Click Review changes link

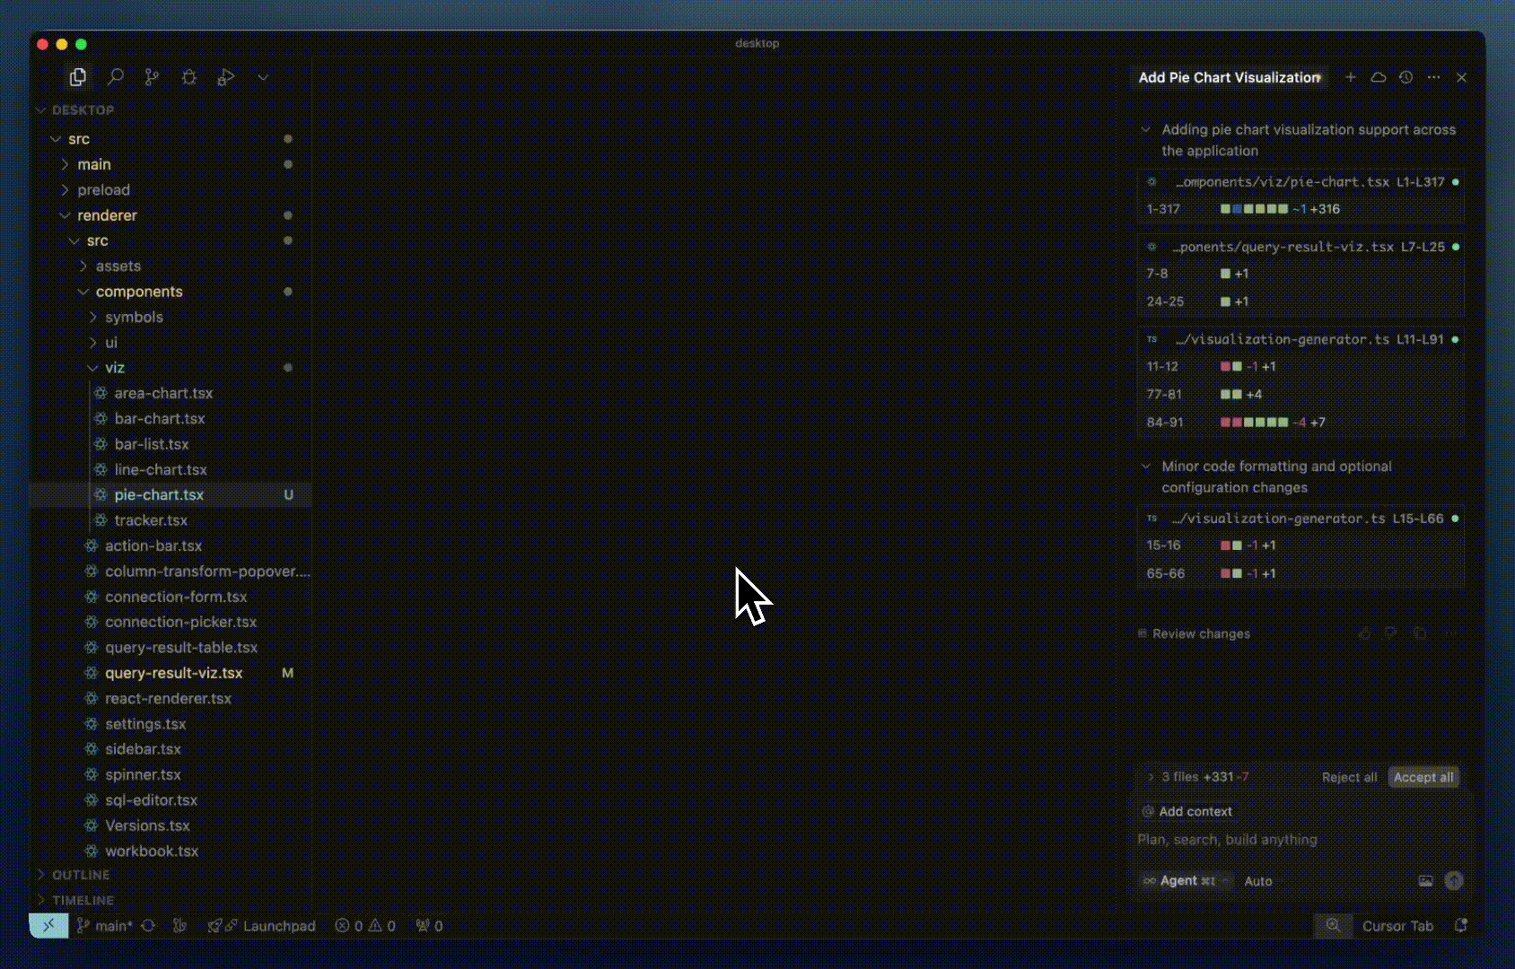pyautogui.click(x=1194, y=633)
